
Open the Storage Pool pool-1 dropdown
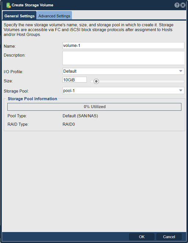[x=123, y=91]
